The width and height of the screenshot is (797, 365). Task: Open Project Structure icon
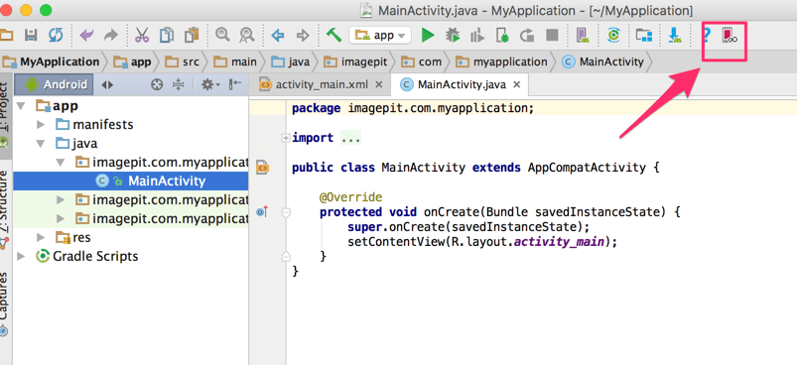tap(644, 35)
